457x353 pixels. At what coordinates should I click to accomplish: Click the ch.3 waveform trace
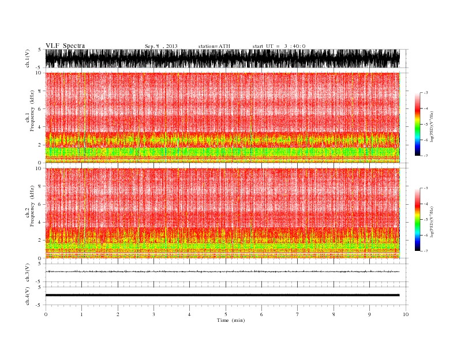222,272
